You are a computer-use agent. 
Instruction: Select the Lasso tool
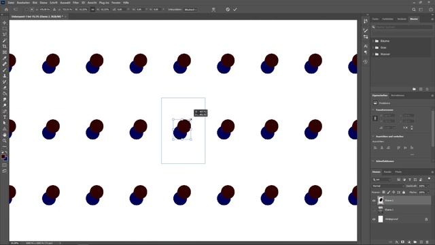(x=5, y=35)
